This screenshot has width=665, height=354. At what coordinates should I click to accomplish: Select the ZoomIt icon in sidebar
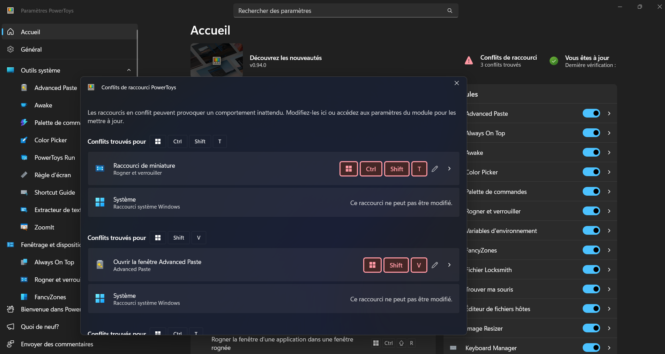tap(24, 227)
